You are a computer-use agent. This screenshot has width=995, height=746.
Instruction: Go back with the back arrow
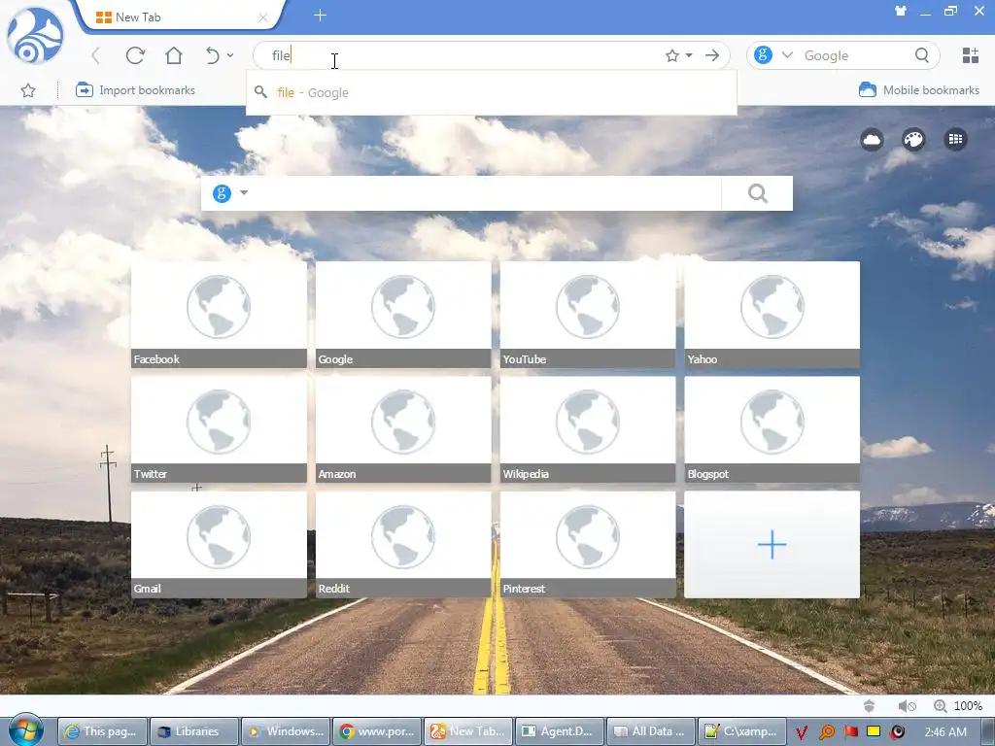[96, 55]
